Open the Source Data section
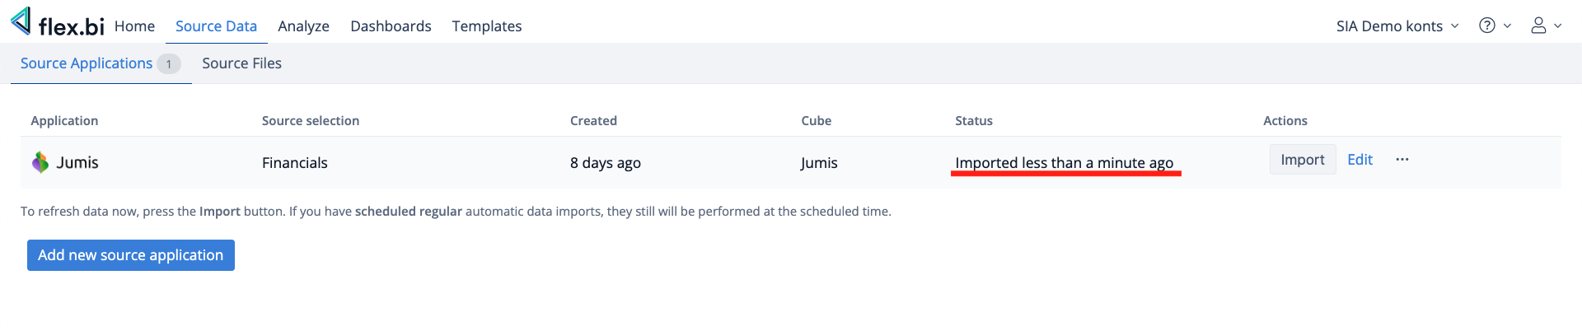This screenshot has height=331, width=1582. (x=216, y=26)
